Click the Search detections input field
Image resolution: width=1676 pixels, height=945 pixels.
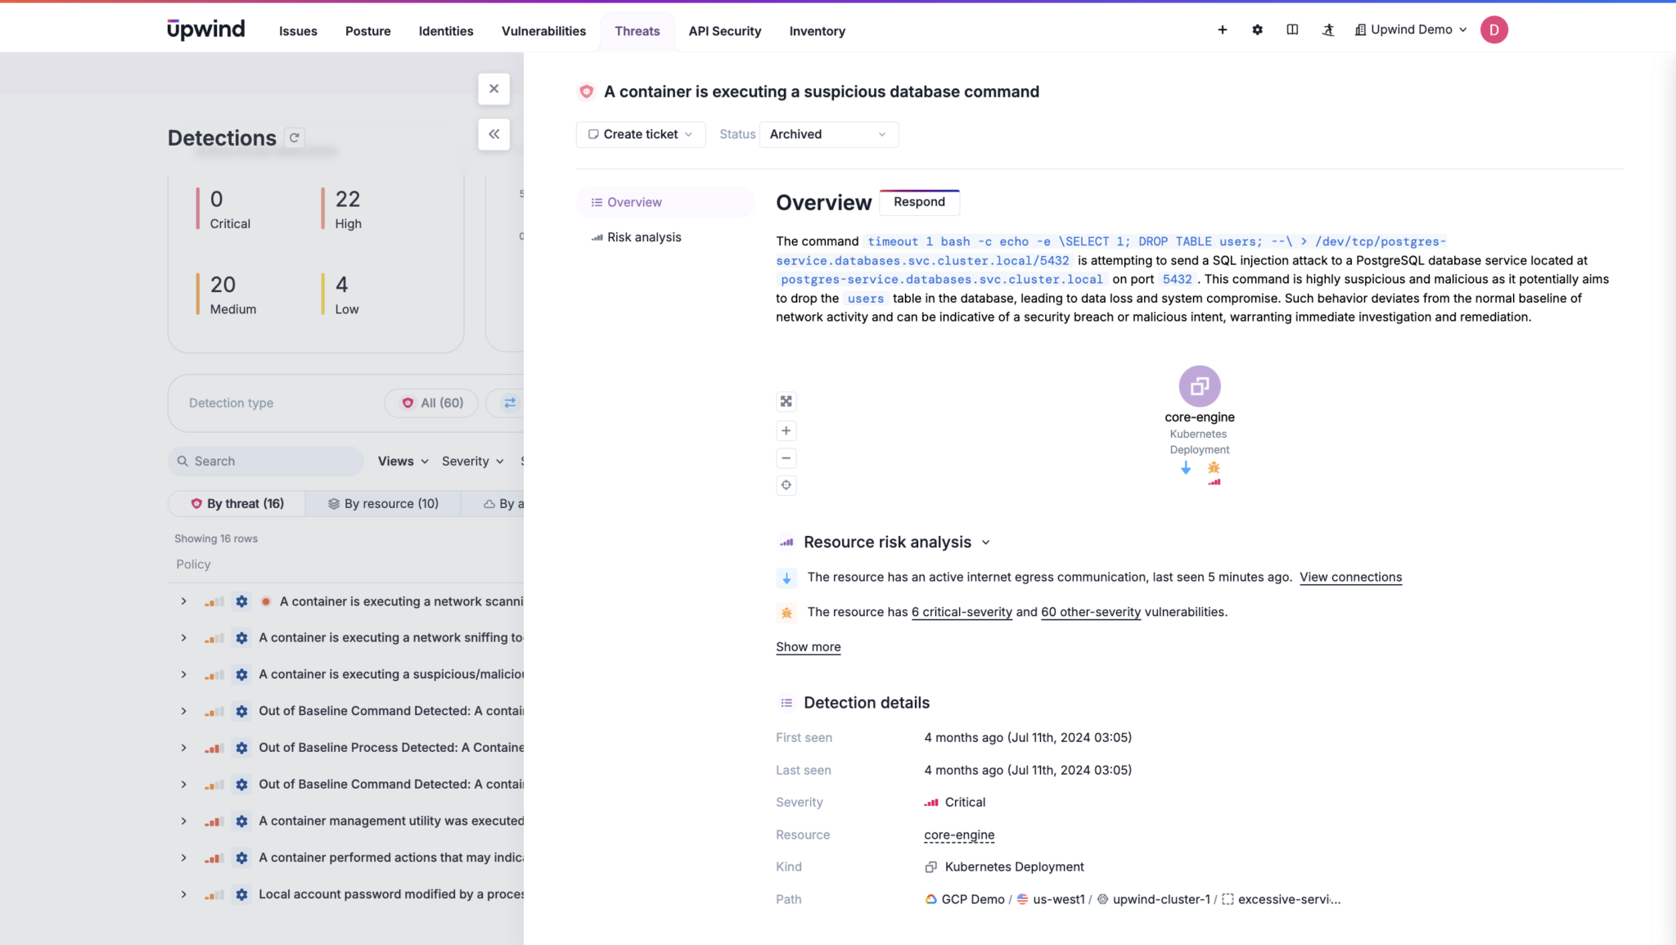266,461
